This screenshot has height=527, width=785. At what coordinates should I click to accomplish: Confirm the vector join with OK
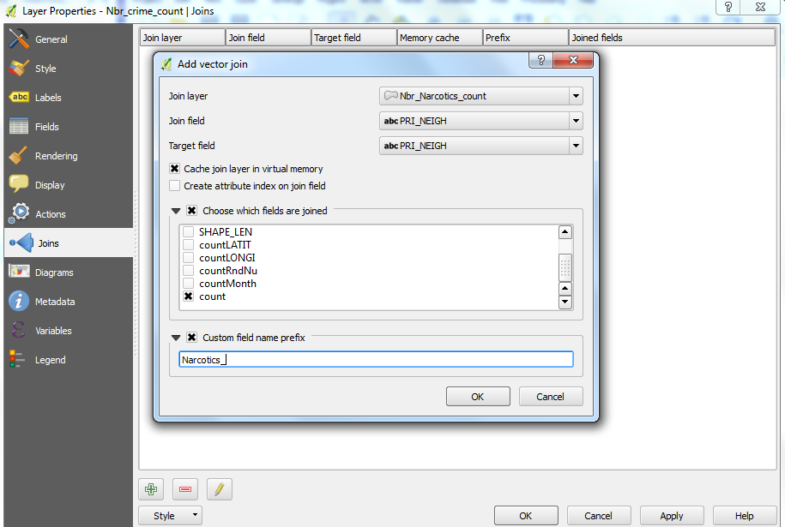(477, 396)
